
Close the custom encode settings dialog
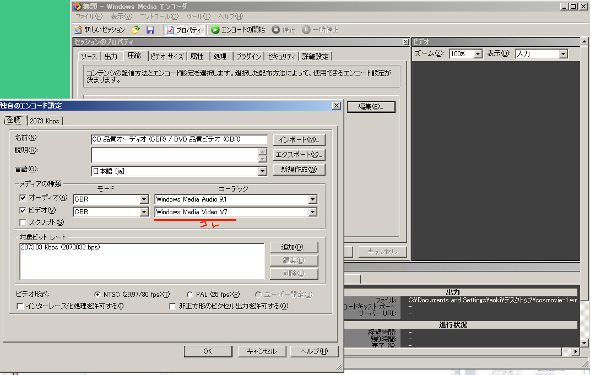337,105
